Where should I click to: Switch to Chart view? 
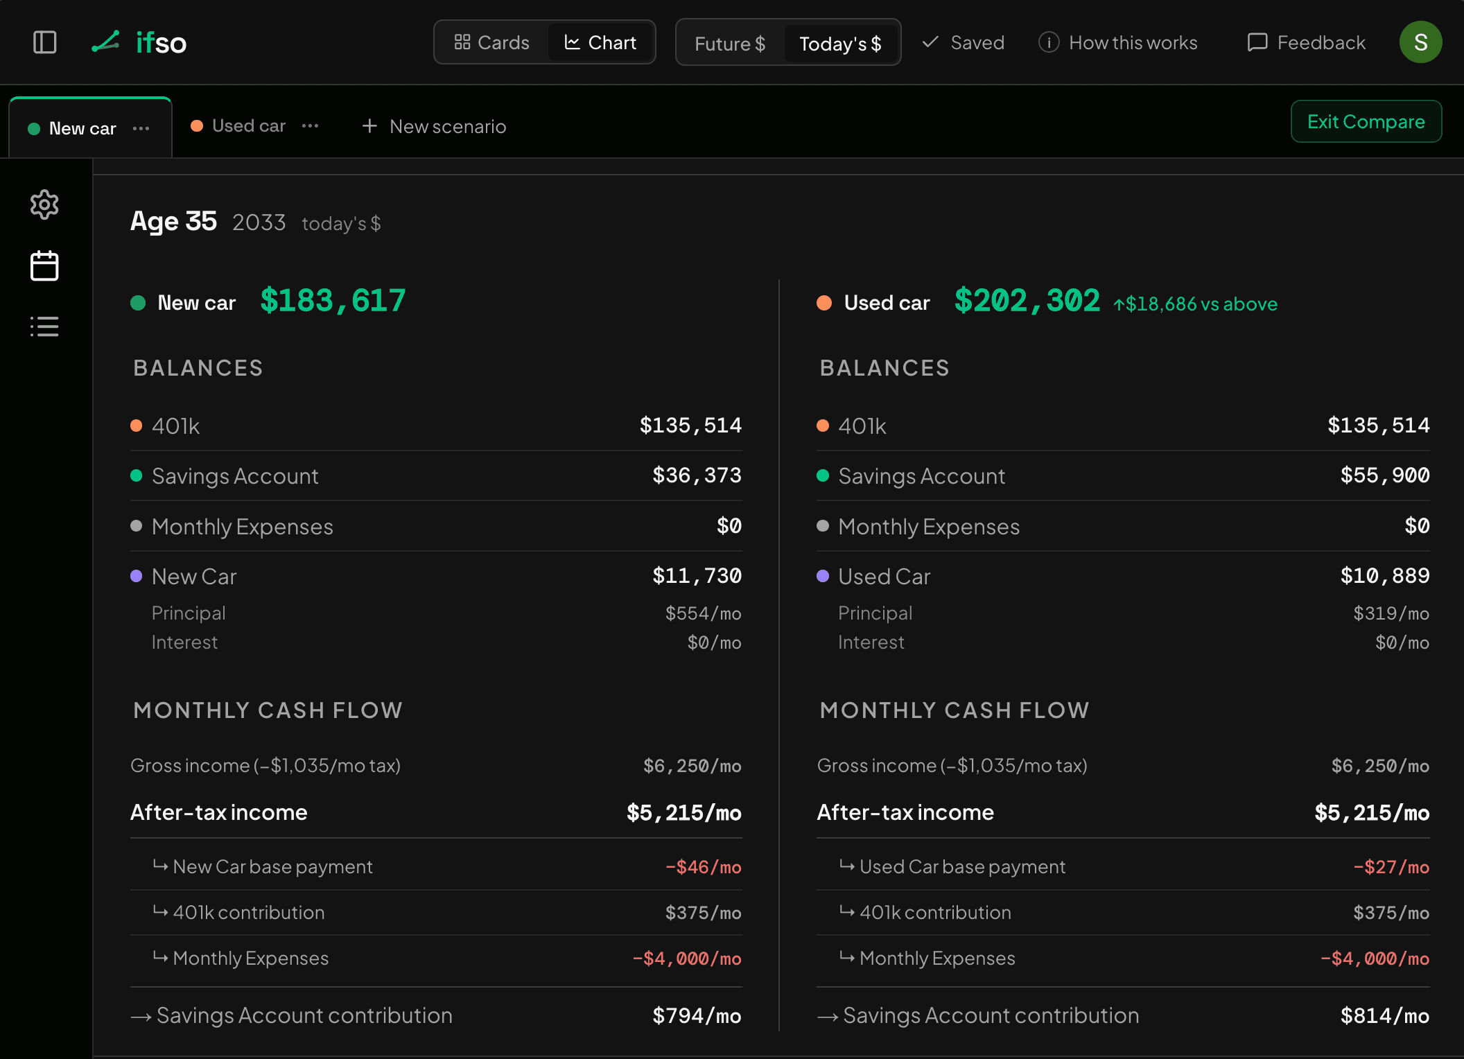[600, 42]
